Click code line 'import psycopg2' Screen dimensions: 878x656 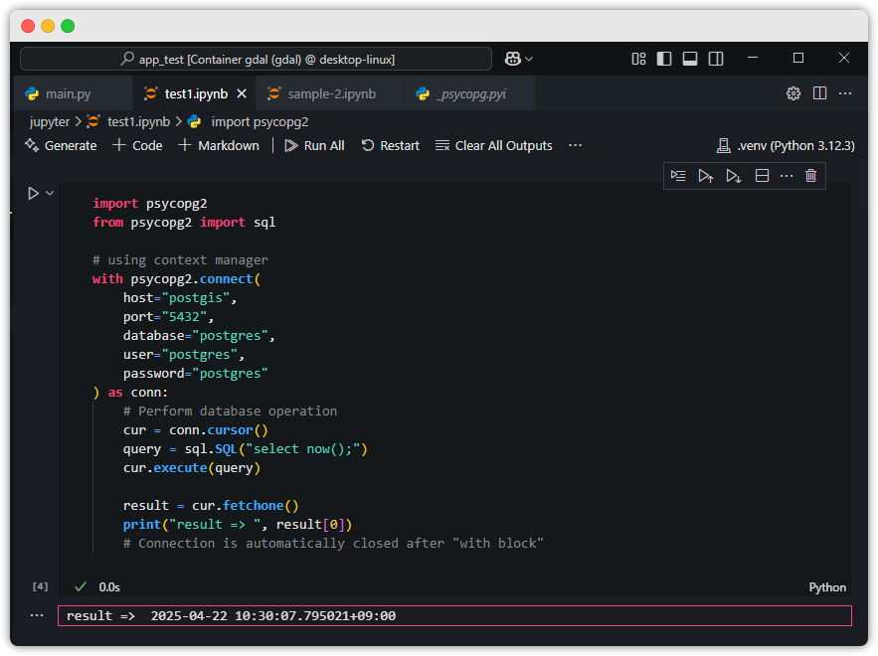pyautogui.click(x=150, y=203)
